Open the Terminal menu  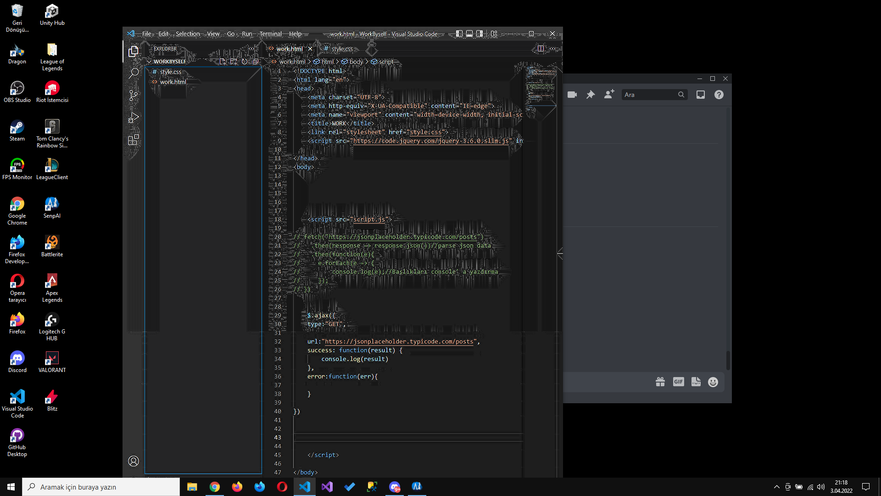(270, 34)
